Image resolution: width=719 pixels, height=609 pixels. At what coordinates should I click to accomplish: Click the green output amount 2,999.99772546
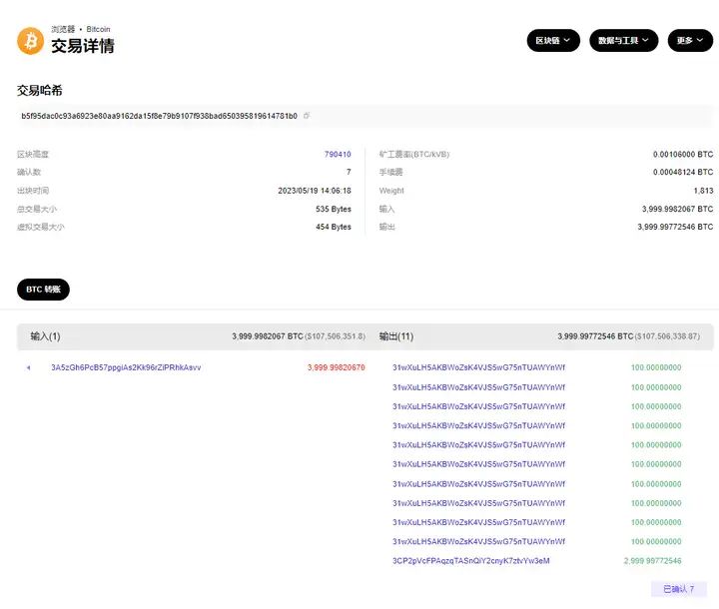[x=652, y=561]
